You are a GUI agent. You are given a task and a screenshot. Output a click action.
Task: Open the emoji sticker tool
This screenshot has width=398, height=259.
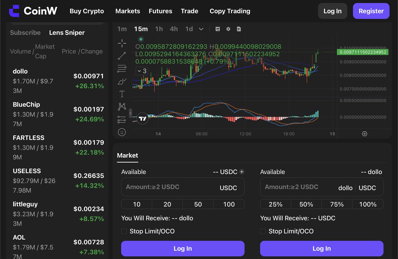(122, 132)
